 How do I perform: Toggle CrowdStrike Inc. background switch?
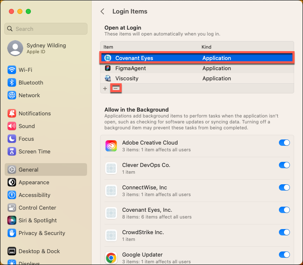pyautogui.click(x=284, y=232)
